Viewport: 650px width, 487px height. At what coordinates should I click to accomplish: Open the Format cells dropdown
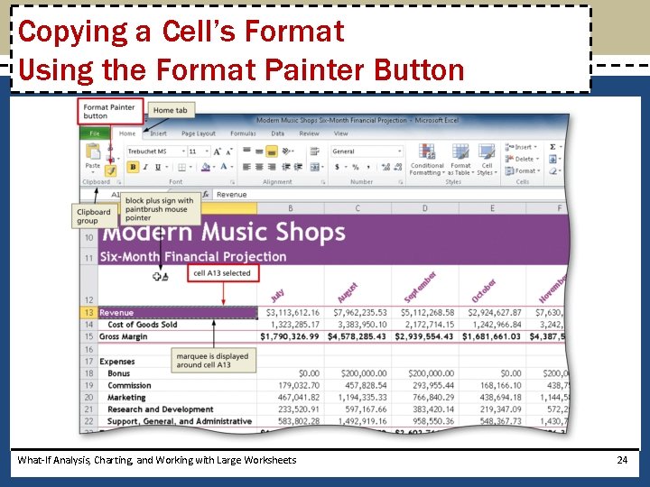coord(523,170)
